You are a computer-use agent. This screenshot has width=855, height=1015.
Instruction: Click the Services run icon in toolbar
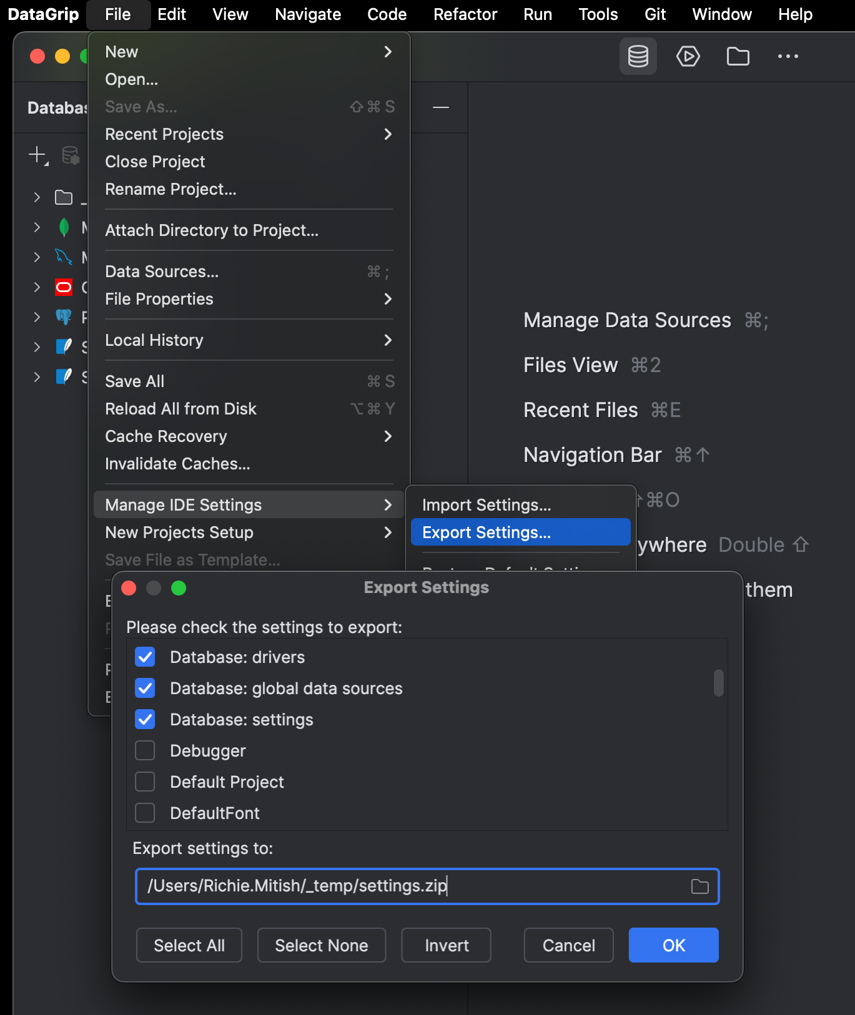[688, 56]
